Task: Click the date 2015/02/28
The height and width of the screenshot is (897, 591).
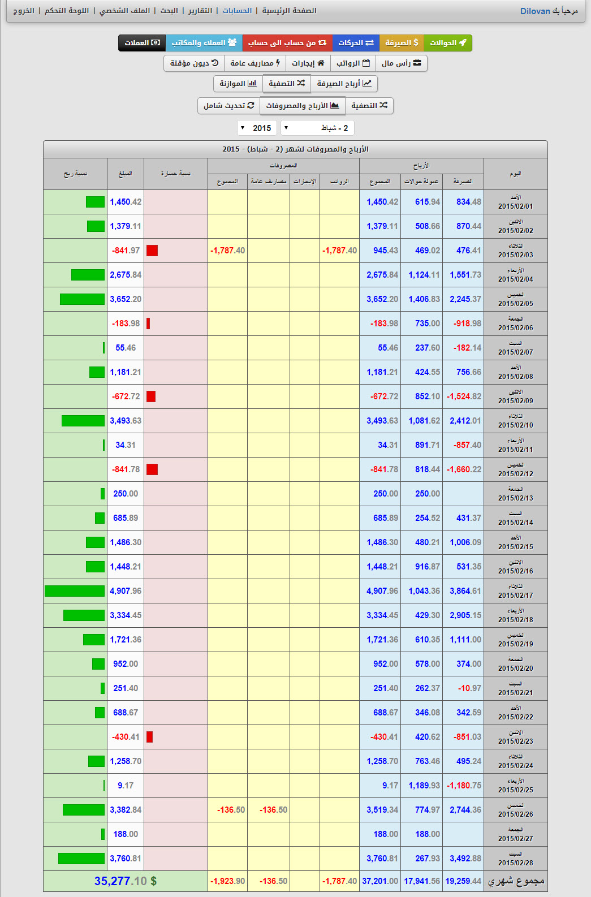Action: point(515,863)
